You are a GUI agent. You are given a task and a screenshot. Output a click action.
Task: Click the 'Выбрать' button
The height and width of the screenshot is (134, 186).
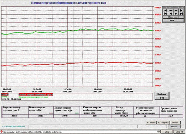pyautogui.click(x=162, y=94)
